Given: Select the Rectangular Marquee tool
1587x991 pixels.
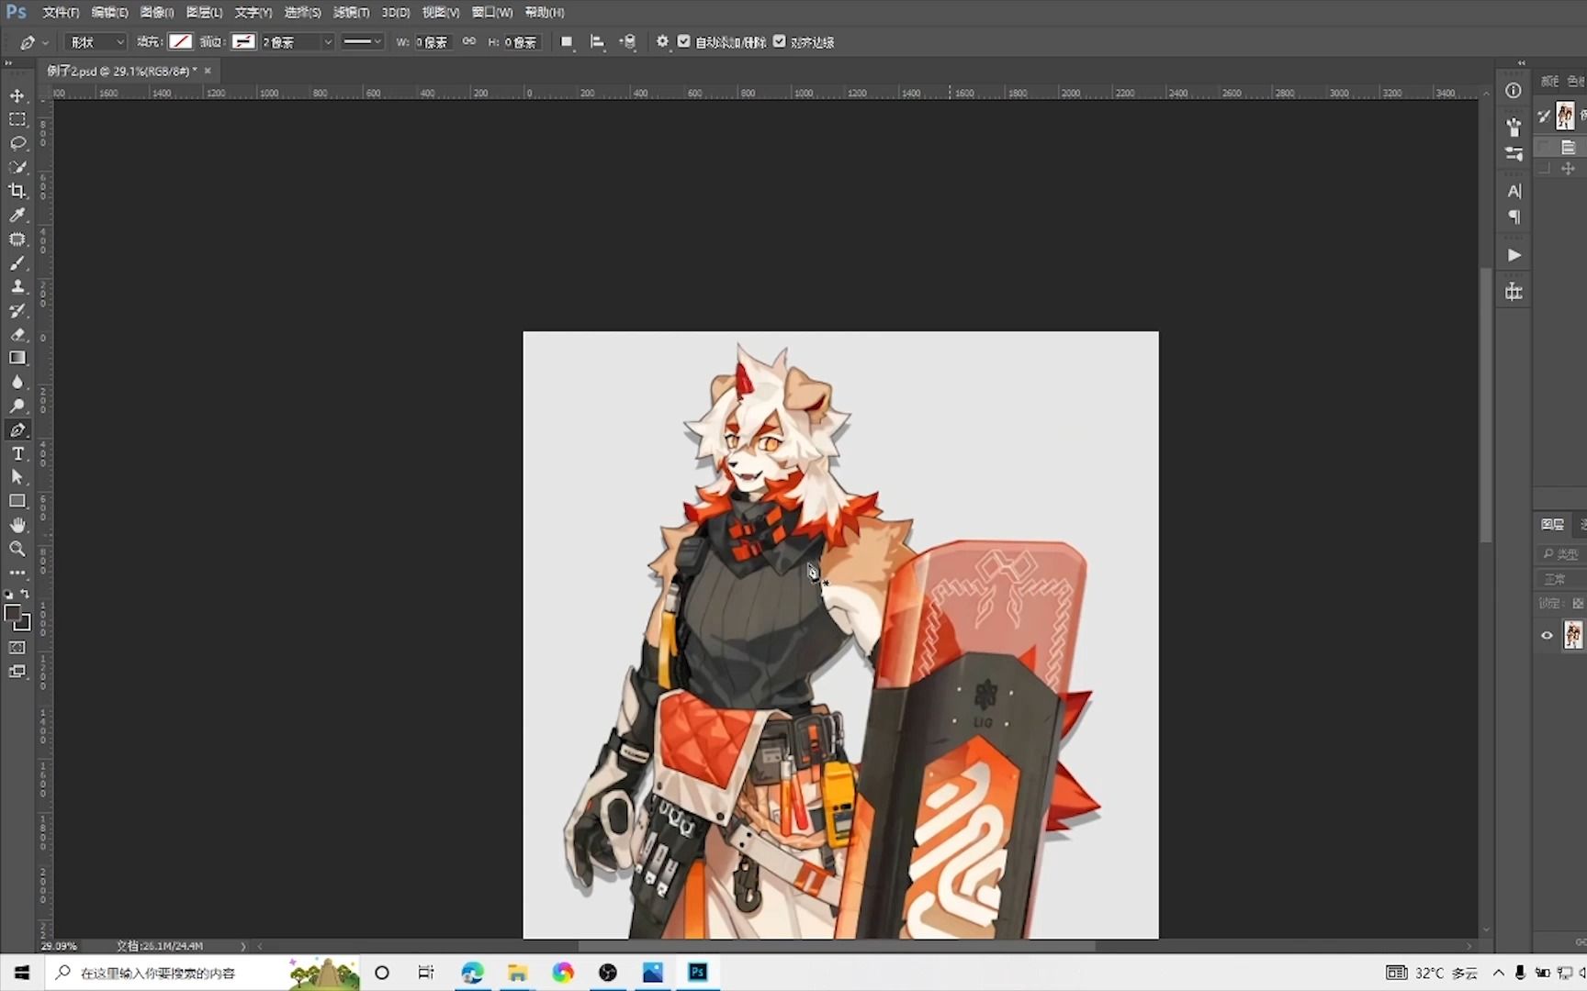Looking at the screenshot, I should (17, 119).
